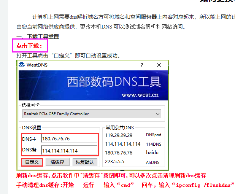Click the www.west.cn text in the banner
Screen dimensions: 235x194
coord(140,95)
